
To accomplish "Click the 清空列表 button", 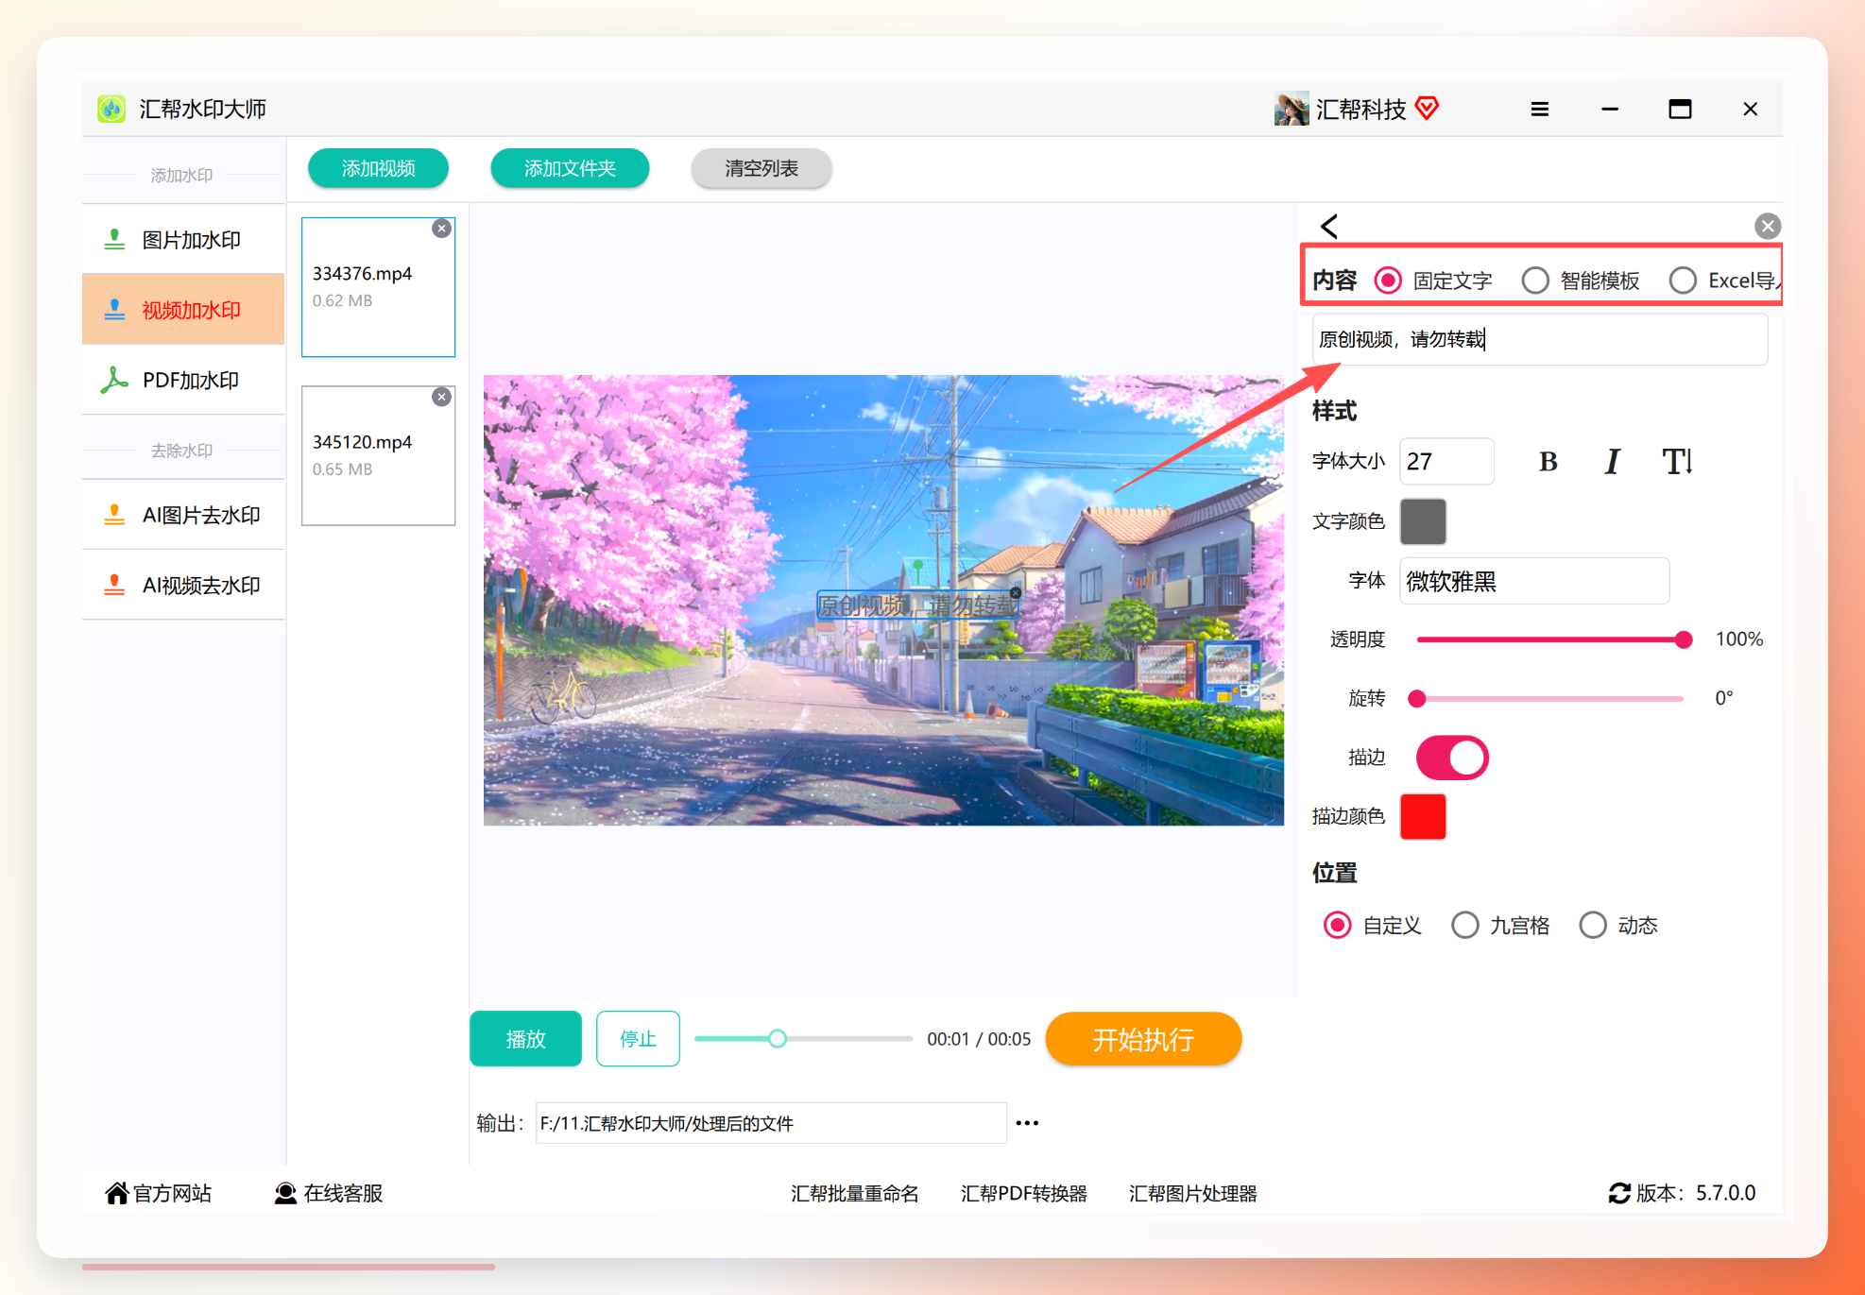I will tap(761, 168).
